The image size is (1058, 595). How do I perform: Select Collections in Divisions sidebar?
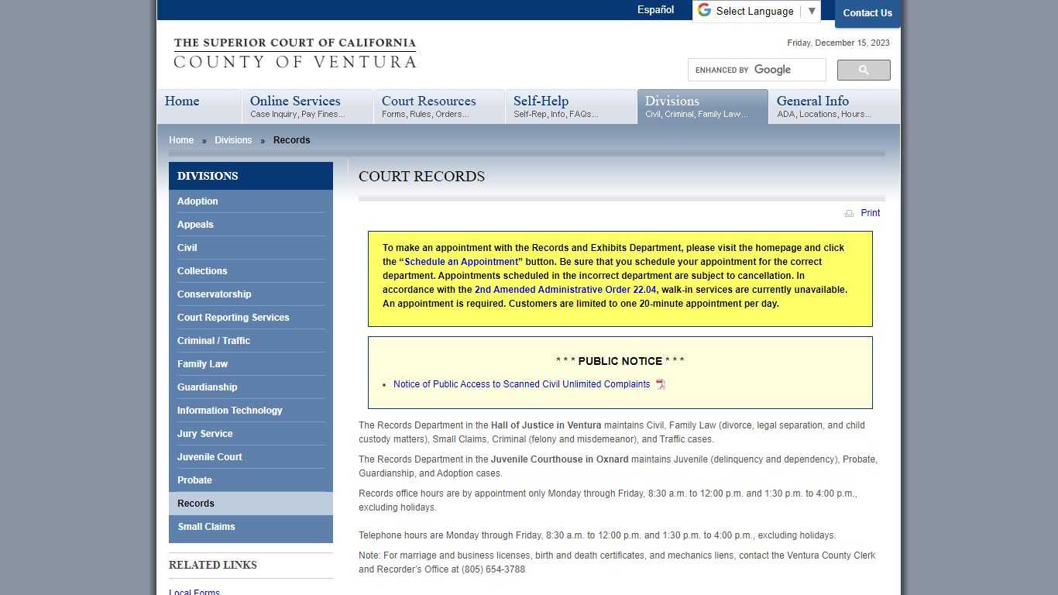coord(251,271)
